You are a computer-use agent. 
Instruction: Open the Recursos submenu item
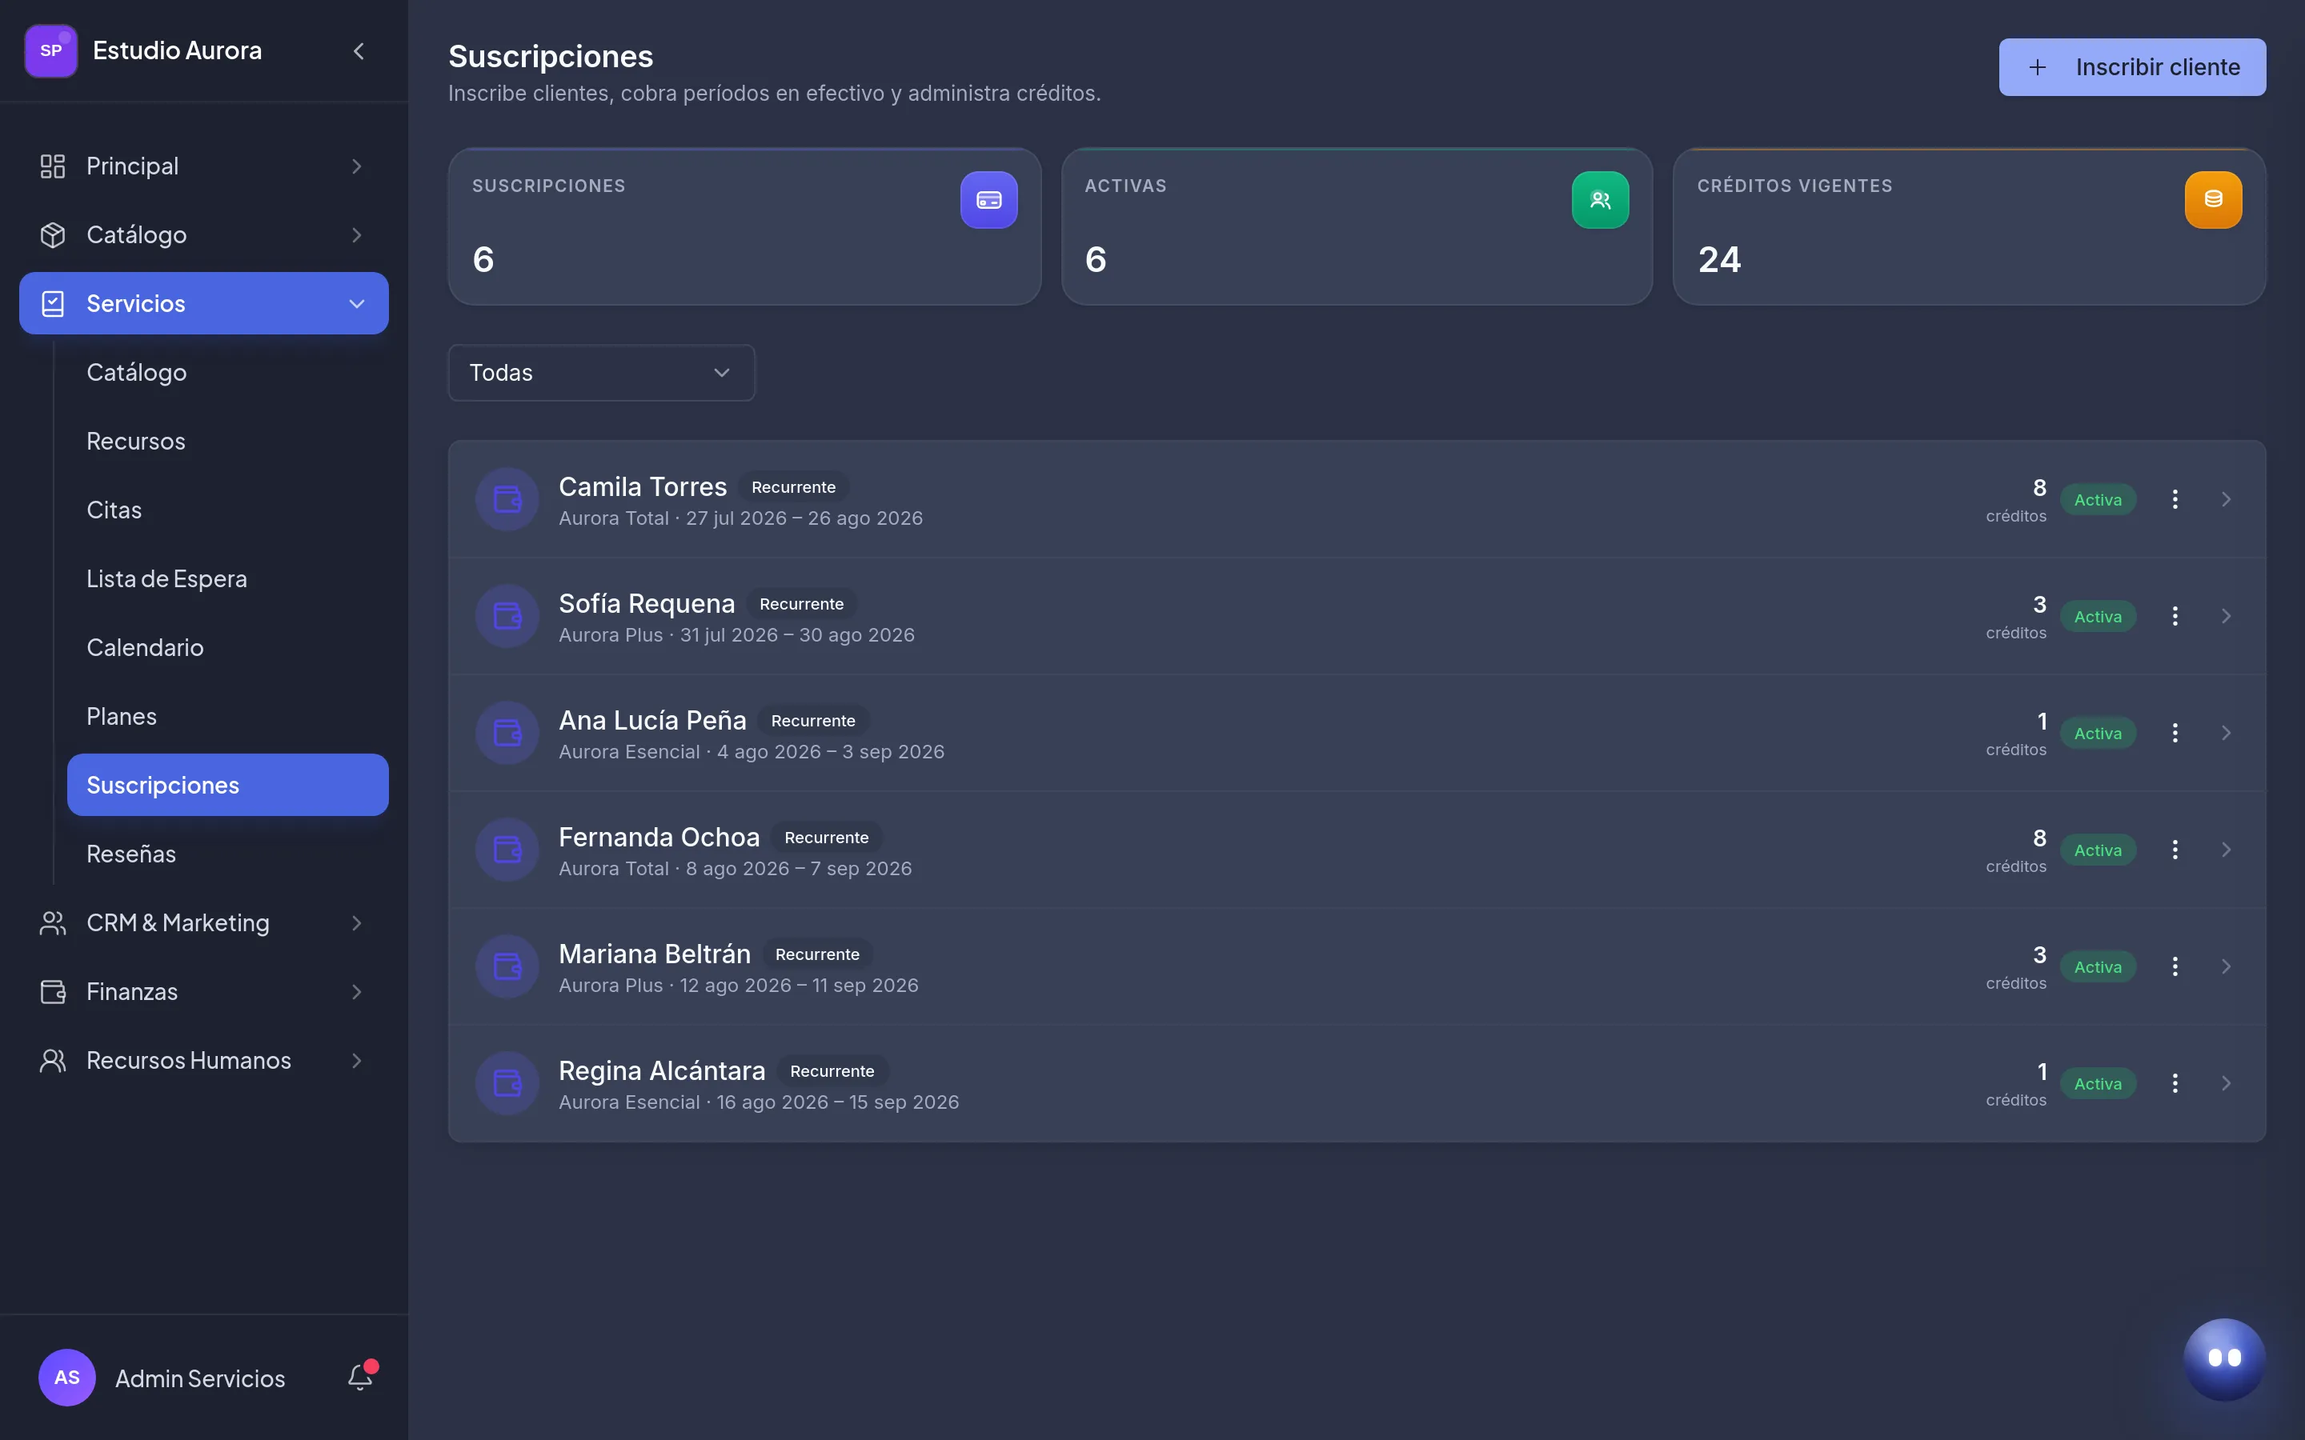227,441
